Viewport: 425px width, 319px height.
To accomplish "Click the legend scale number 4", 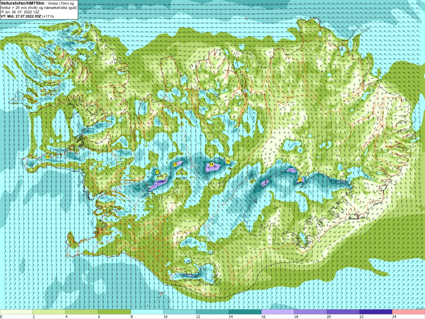I will click(x=66, y=317).
